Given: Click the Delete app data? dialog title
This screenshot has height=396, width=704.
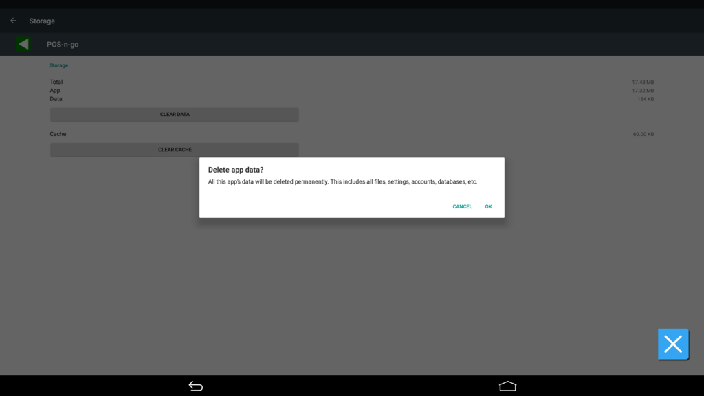Looking at the screenshot, I should [236, 170].
